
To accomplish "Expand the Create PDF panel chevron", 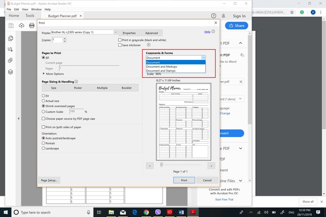I will coord(241,148).
